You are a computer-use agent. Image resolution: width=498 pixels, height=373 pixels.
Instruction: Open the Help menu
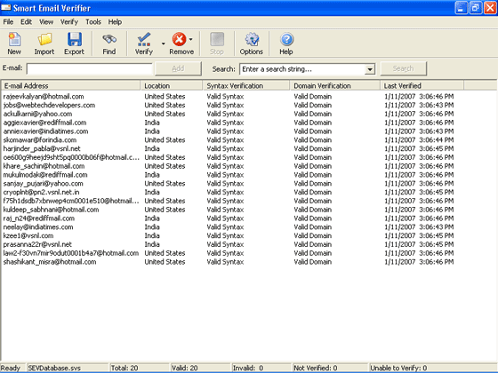pos(115,22)
